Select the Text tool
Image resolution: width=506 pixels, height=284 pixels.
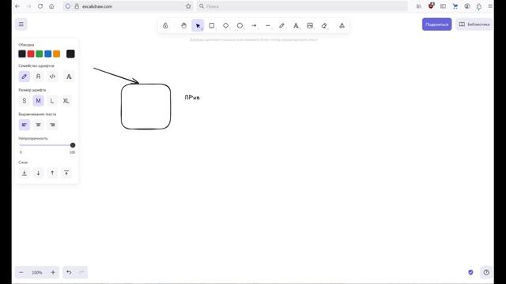click(x=296, y=25)
